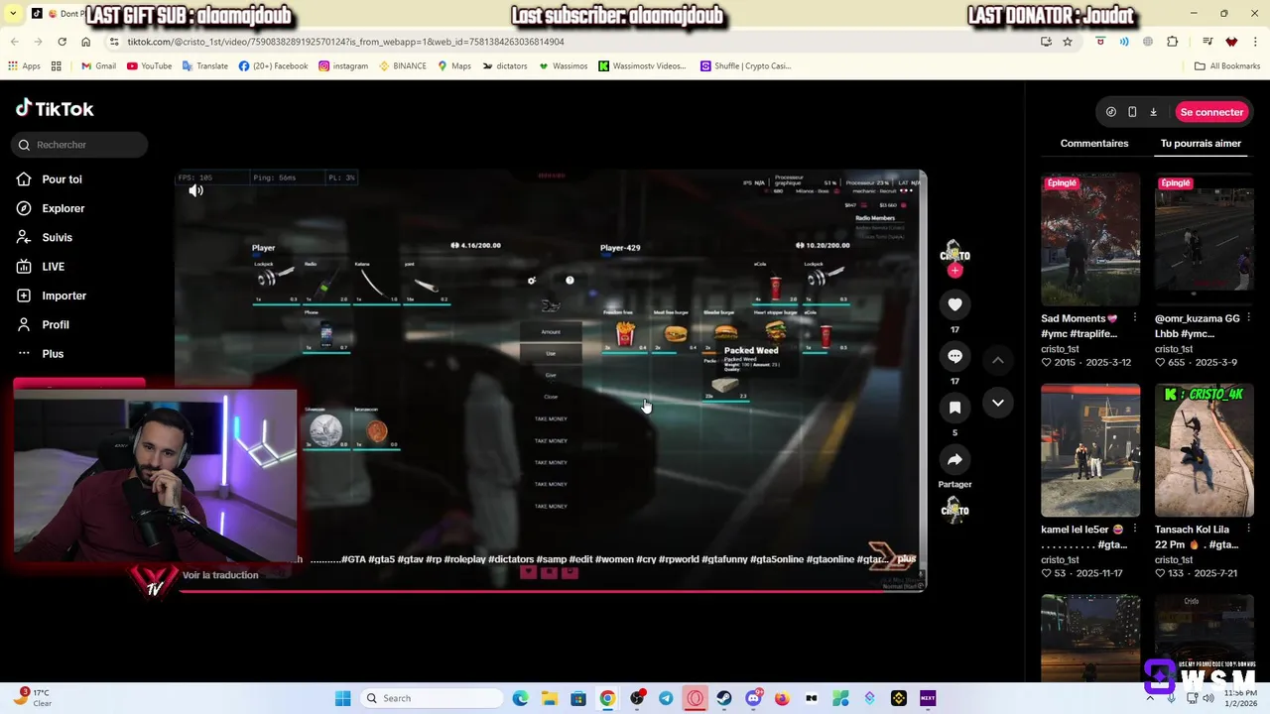Open the browser extensions puzzle icon
The height and width of the screenshot is (714, 1270).
click(1173, 42)
